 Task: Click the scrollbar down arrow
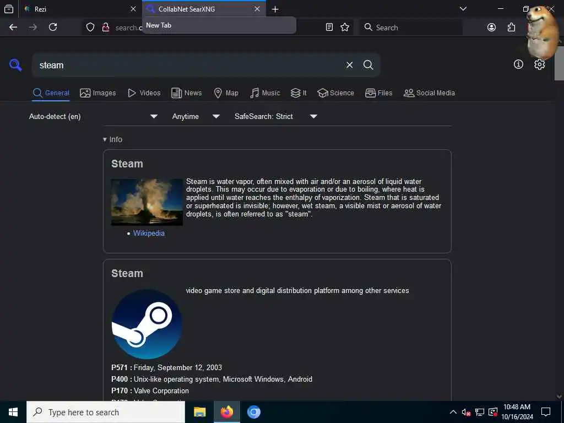[559, 397]
